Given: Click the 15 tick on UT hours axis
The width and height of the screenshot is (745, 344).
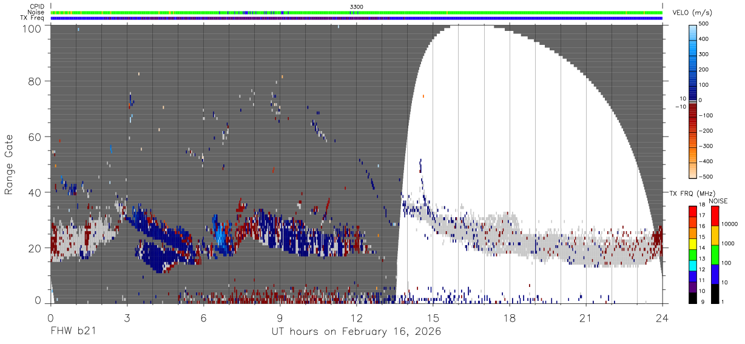Looking at the screenshot, I should [x=433, y=317].
